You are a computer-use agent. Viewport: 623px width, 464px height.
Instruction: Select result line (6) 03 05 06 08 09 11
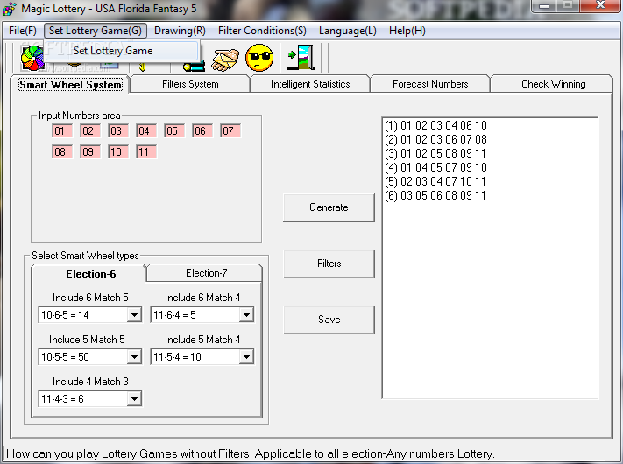pos(435,195)
